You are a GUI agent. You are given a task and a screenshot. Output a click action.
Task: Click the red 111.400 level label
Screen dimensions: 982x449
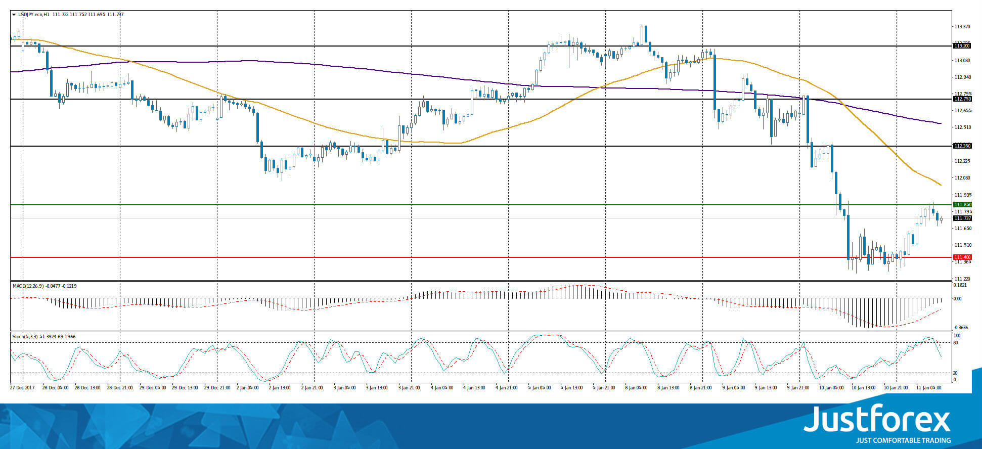pyautogui.click(x=962, y=257)
